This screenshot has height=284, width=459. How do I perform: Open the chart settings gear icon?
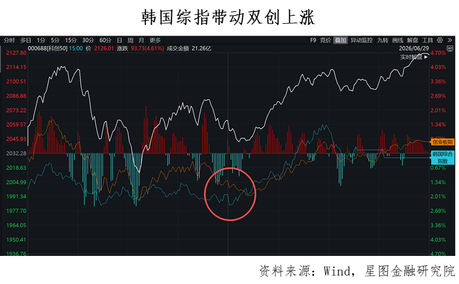tap(440, 40)
